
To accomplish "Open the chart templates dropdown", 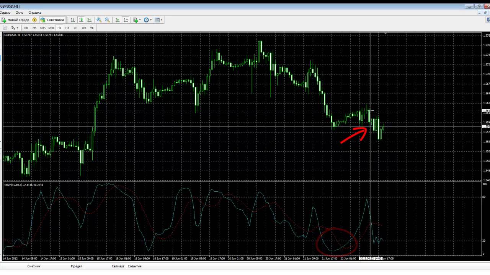I will 158,20.
